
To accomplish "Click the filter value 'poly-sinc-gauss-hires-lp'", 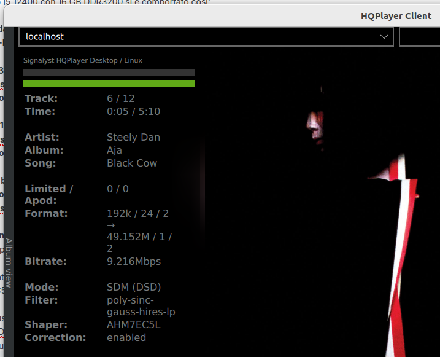I will (141, 306).
